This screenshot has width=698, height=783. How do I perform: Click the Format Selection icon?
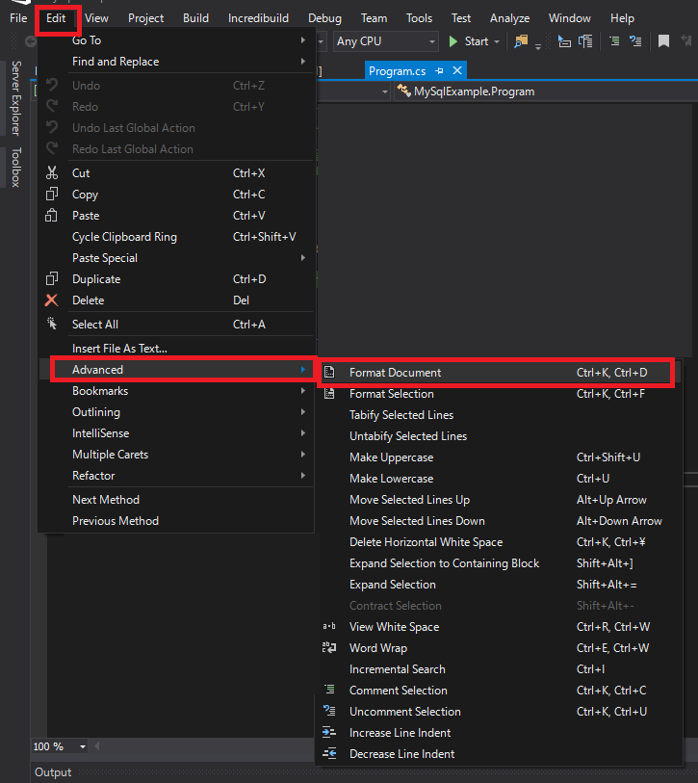click(x=329, y=394)
